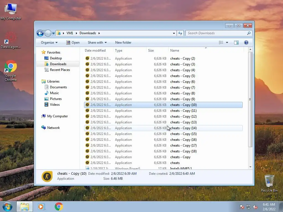Open the Windows Start menu
The width and height of the screenshot is (283, 212).
point(7,206)
